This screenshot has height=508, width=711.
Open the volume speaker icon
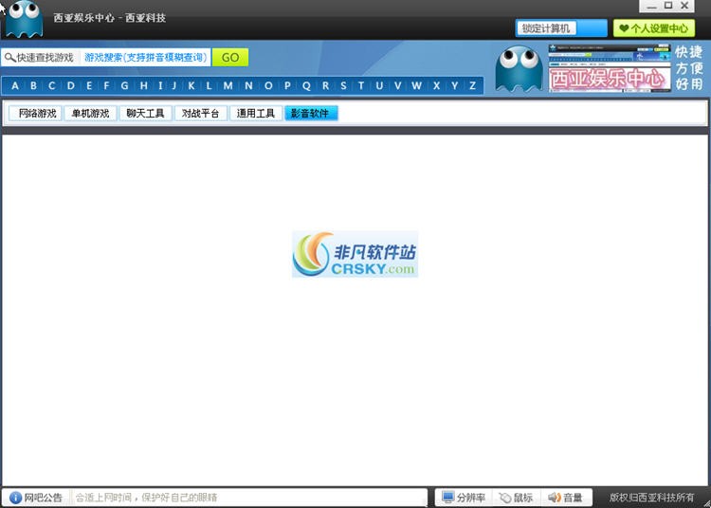click(555, 498)
